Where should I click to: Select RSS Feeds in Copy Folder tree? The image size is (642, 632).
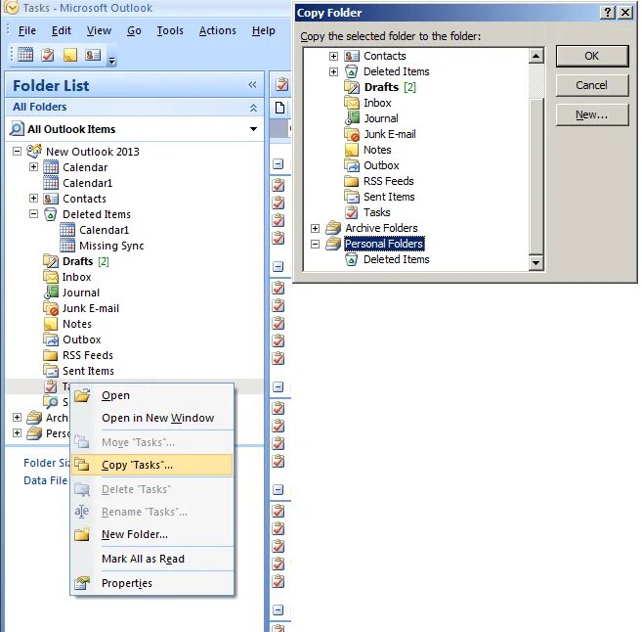pyautogui.click(x=389, y=181)
